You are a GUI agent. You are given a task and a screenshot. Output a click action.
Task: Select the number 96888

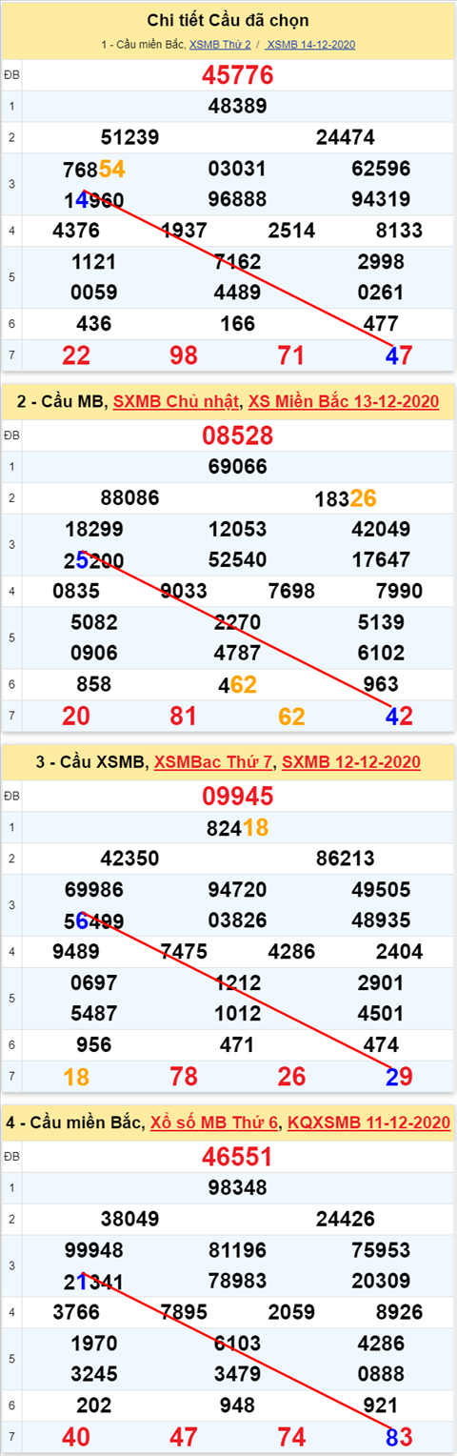click(x=237, y=199)
